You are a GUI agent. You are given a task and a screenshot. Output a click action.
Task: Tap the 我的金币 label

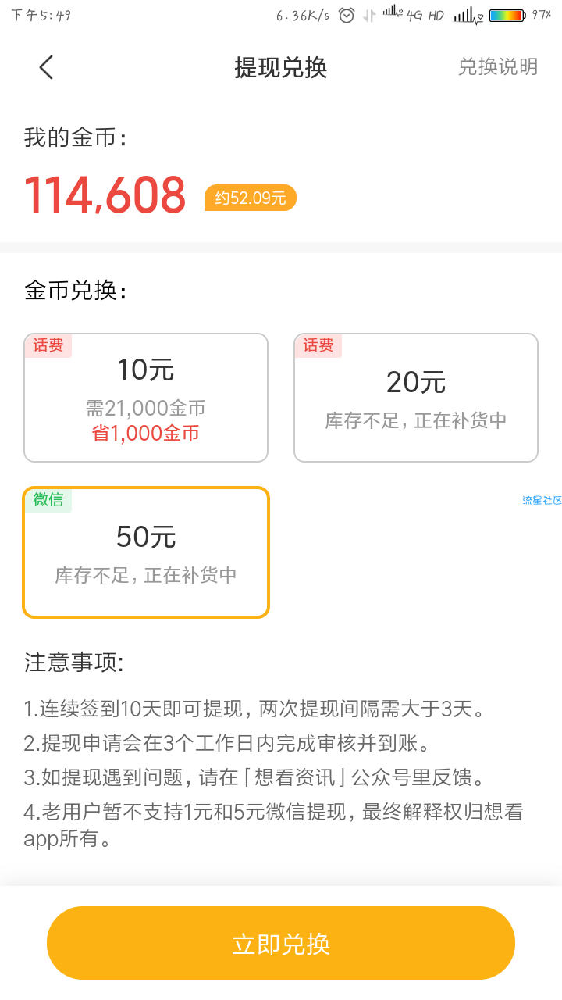click(x=76, y=137)
